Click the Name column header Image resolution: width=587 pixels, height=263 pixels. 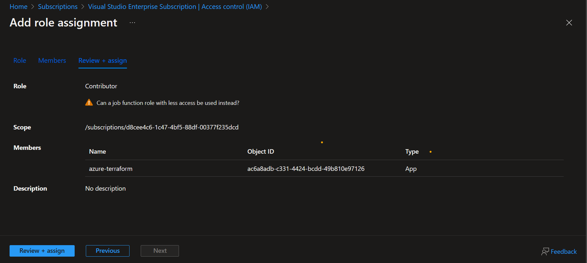(97, 152)
